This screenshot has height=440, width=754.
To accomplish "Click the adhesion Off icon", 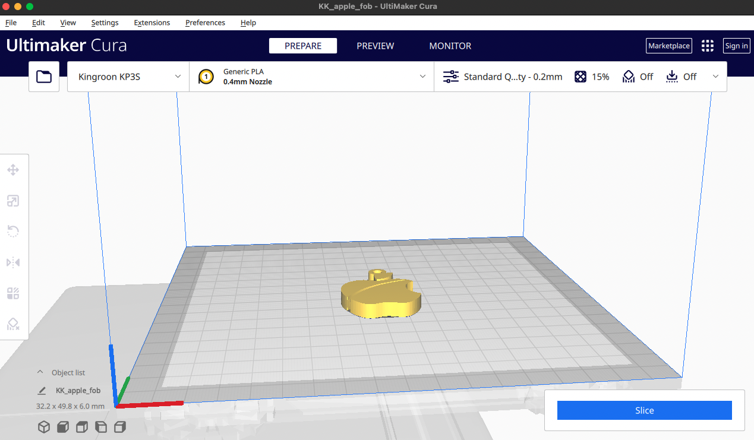I will point(672,77).
